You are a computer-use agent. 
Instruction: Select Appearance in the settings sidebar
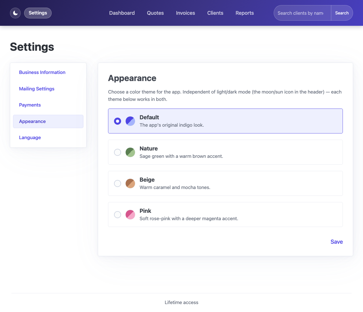point(48,121)
